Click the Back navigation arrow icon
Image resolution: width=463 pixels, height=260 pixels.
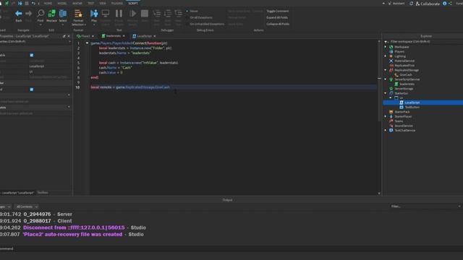point(19,14)
